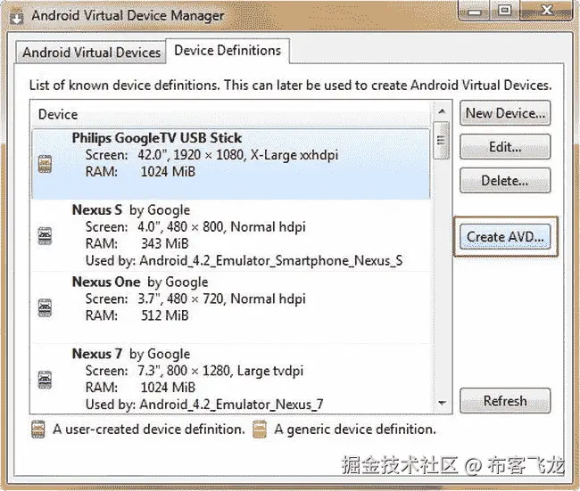Click the 343 MiB RAM line
The image size is (580, 491).
point(137,243)
